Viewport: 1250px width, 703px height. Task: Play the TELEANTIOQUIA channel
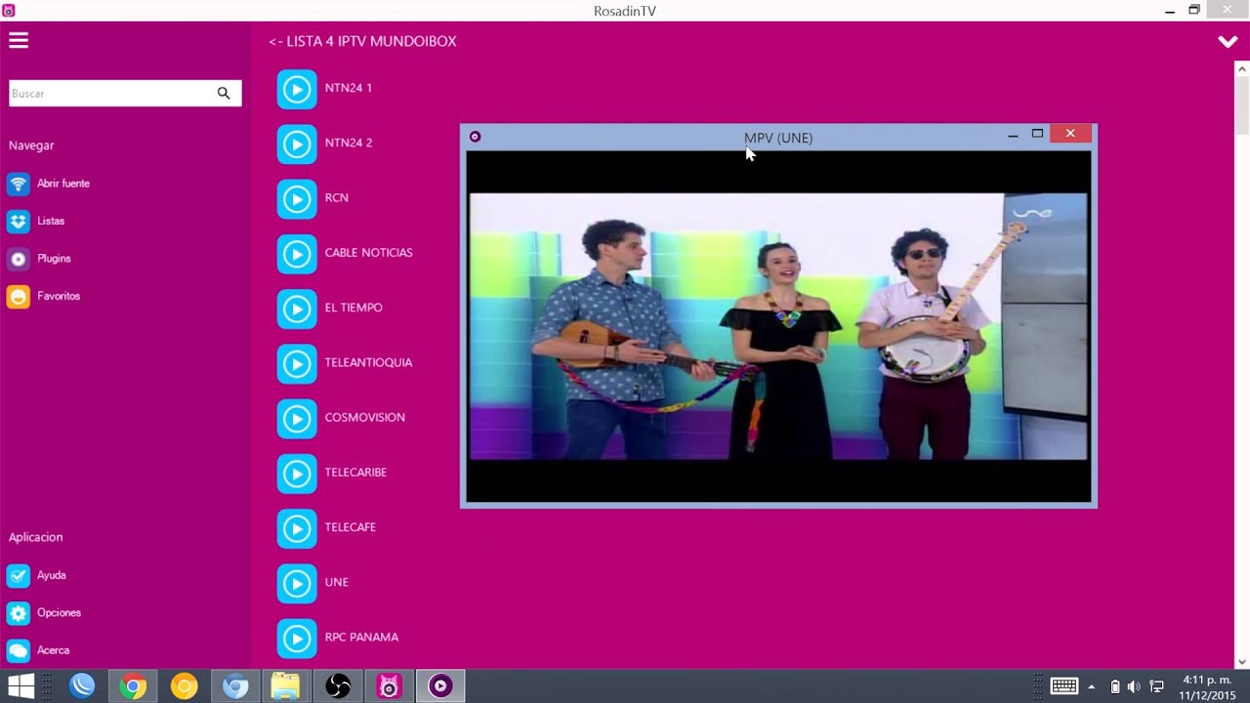[297, 363]
